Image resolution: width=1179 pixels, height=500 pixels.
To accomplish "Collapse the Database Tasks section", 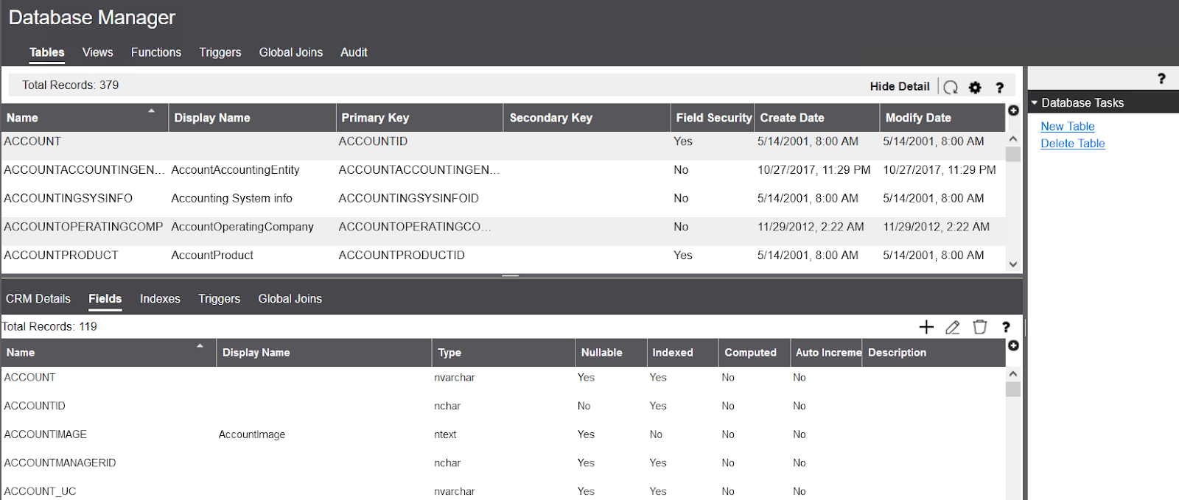I will (x=1035, y=103).
